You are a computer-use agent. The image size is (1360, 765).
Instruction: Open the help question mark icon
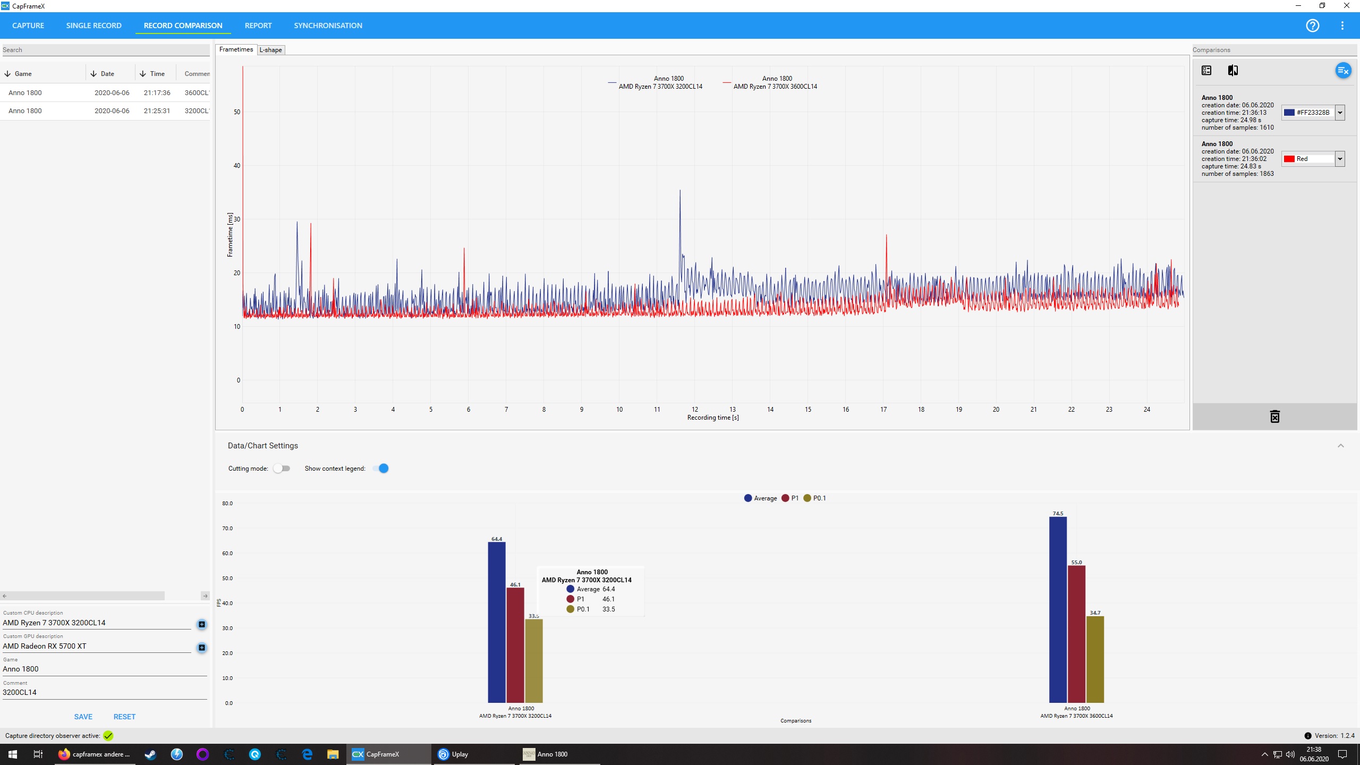(1312, 25)
